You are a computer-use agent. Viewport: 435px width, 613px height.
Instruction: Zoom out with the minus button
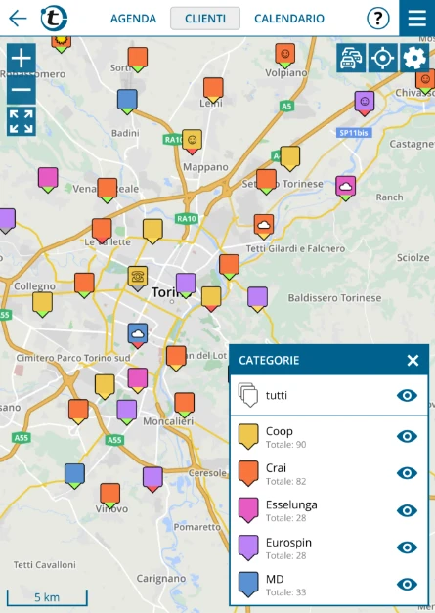coord(22,90)
